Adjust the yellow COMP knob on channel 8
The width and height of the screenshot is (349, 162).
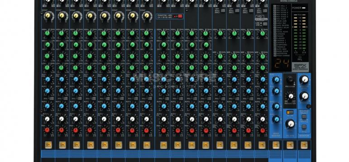(147, 15)
